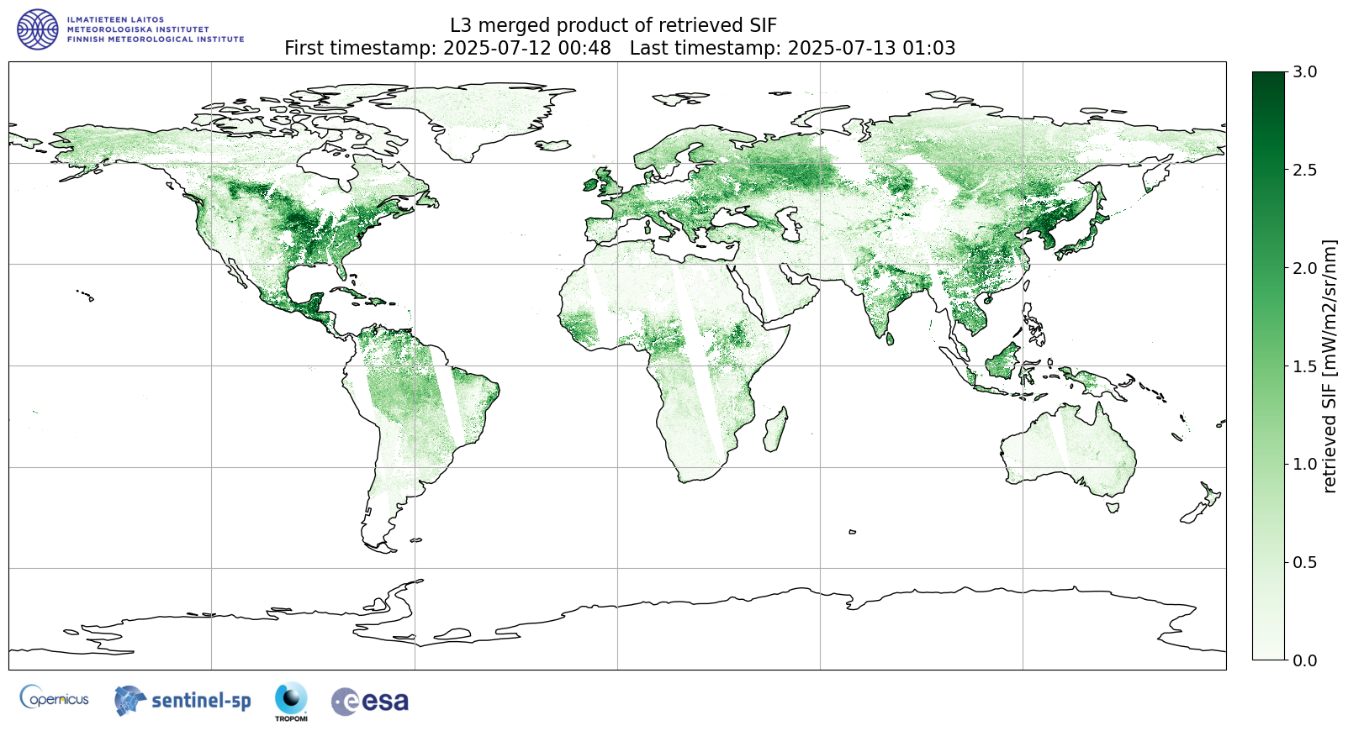Click the 1.5 tick label on colorbar

[1304, 366]
